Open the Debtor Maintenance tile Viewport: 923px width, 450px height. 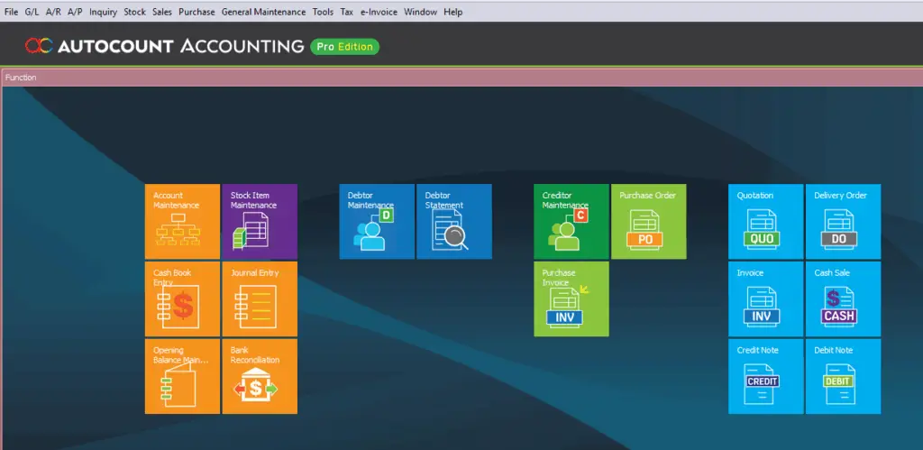tap(377, 222)
